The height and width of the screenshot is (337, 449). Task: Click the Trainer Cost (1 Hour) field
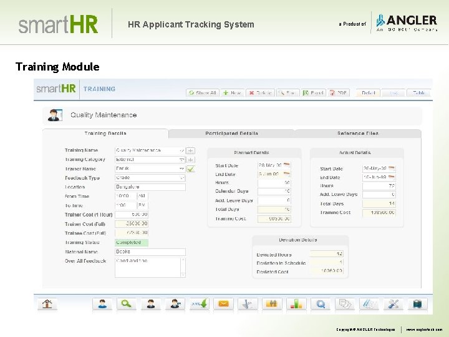pyautogui.click(x=132, y=214)
